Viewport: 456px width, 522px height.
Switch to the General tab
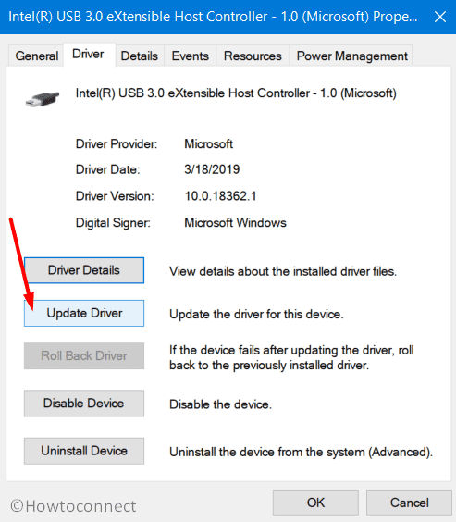point(37,56)
